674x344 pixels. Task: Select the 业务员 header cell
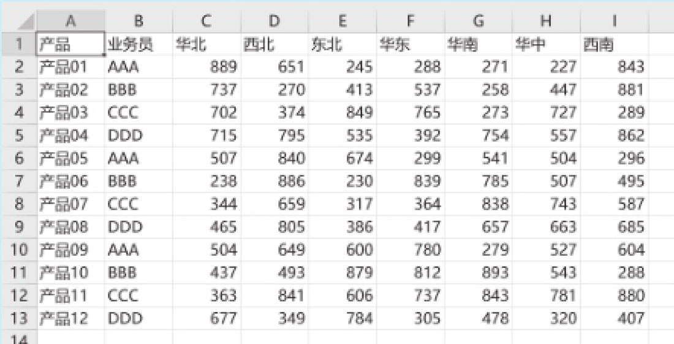[x=138, y=44]
